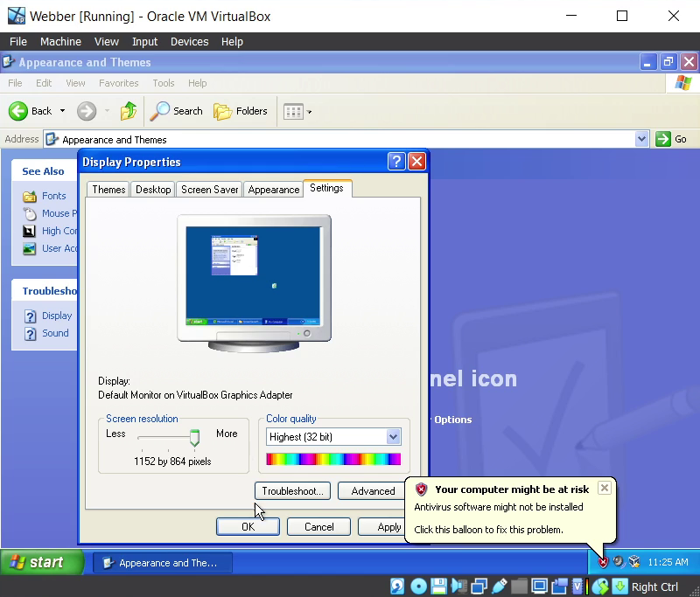The height and width of the screenshot is (597, 700).
Task: Switch to the Appearance tab
Action: [x=273, y=190]
